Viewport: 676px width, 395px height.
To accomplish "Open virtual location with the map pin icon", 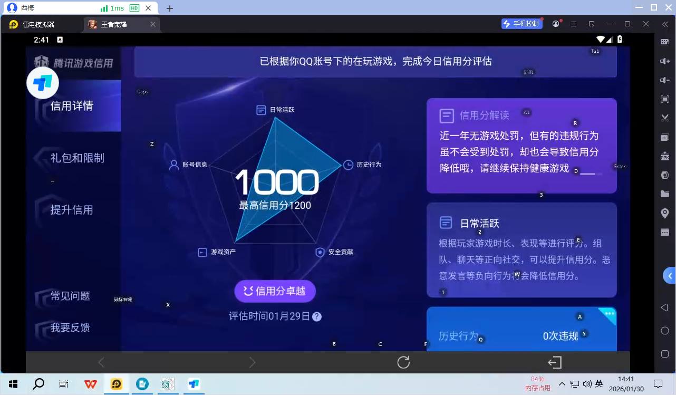I will click(x=665, y=213).
